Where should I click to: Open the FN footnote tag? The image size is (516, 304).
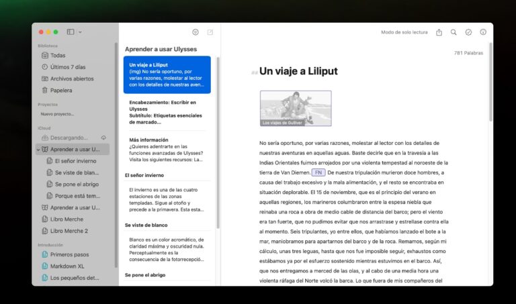(x=318, y=172)
